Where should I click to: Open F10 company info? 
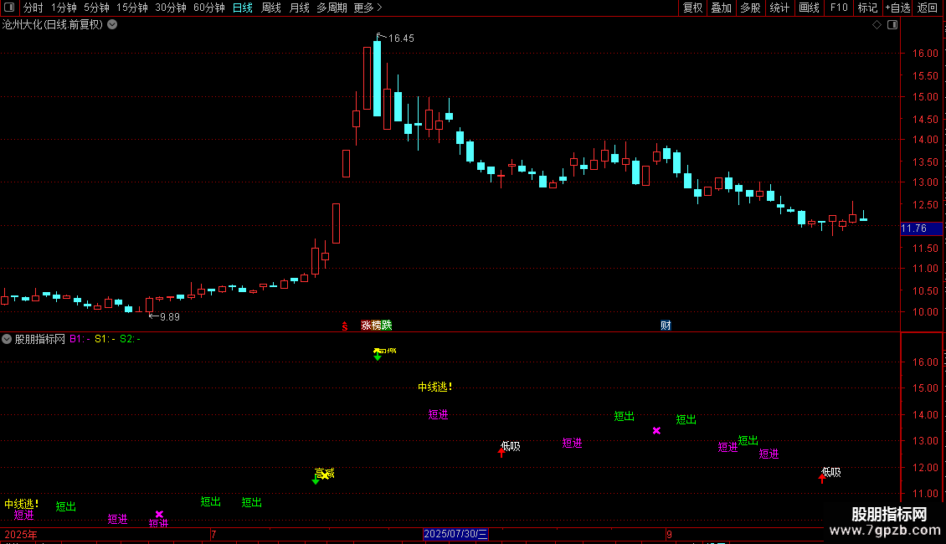click(839, 8)
